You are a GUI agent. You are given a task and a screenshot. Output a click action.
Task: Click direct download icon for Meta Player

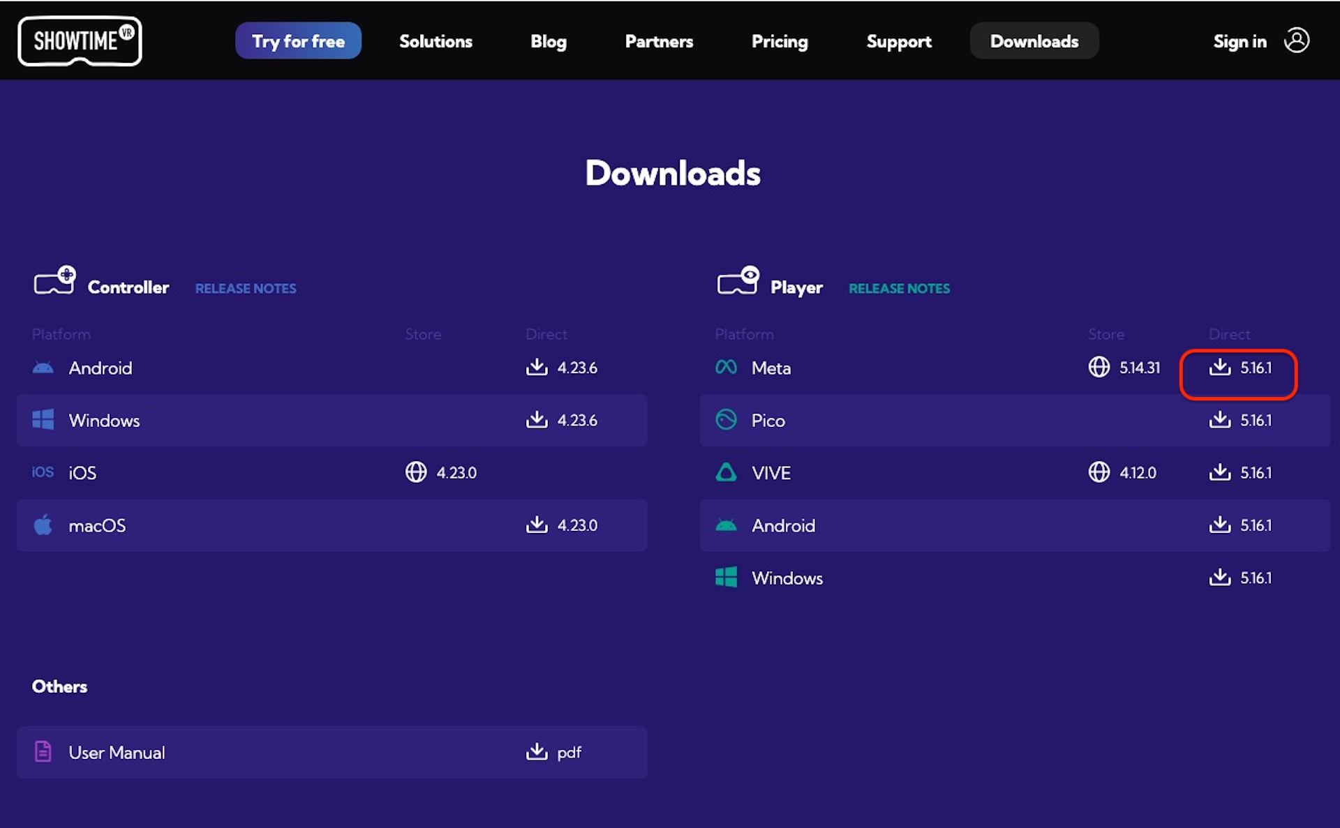pyautogui.click(x=1220, y=367)
